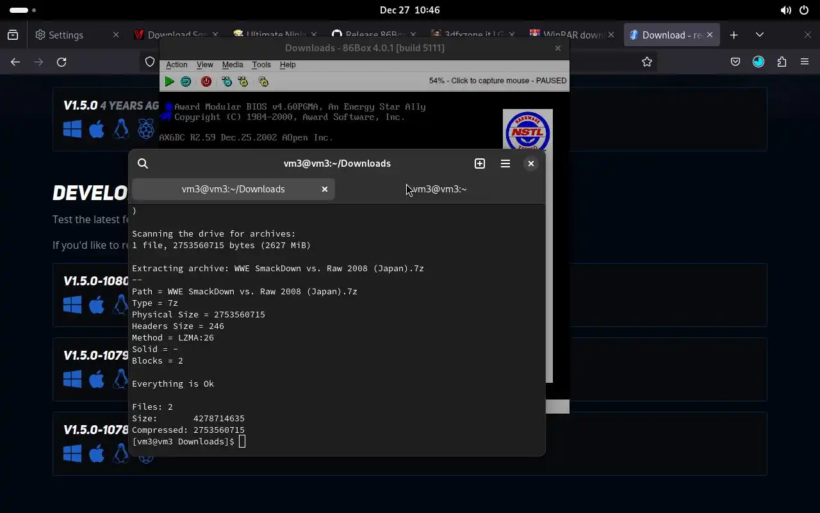The image size is (820, 513).
Task: Open the View menu in 86Box
Action: pyautogui.click(x=205, y=65)
